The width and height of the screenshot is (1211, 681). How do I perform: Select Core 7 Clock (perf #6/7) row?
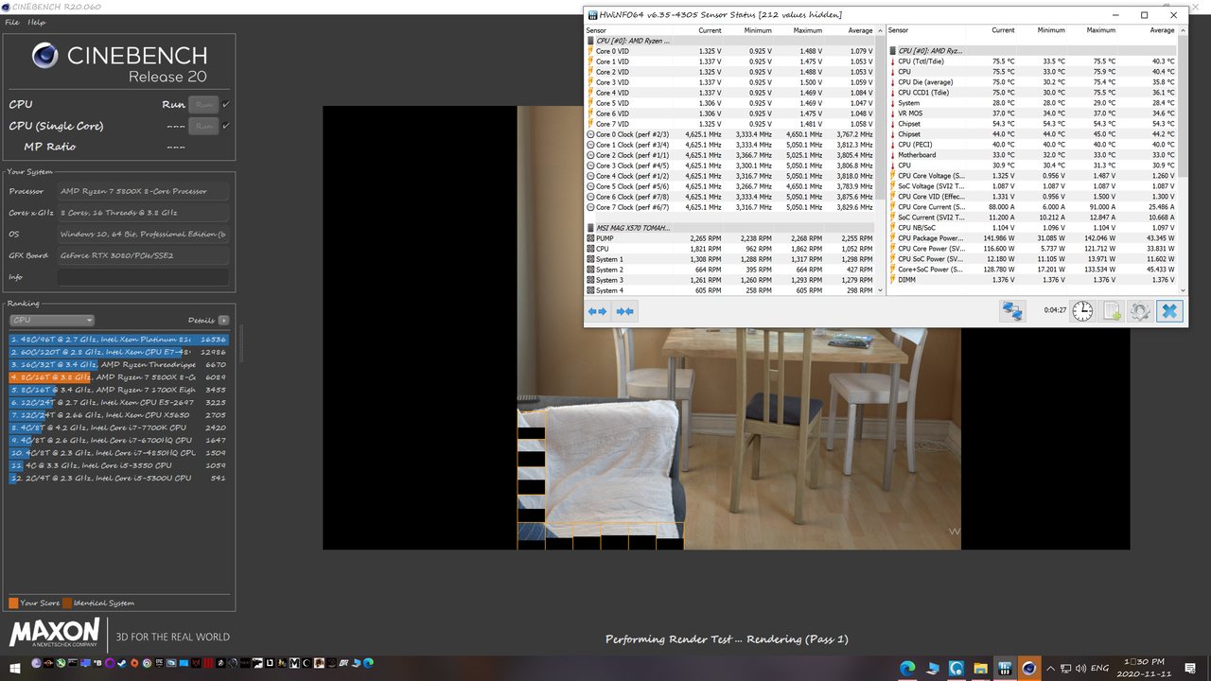730,207
